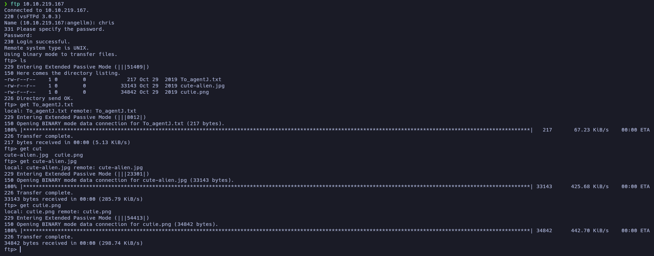Click the "ls" command at the ftp prompt

23,61
